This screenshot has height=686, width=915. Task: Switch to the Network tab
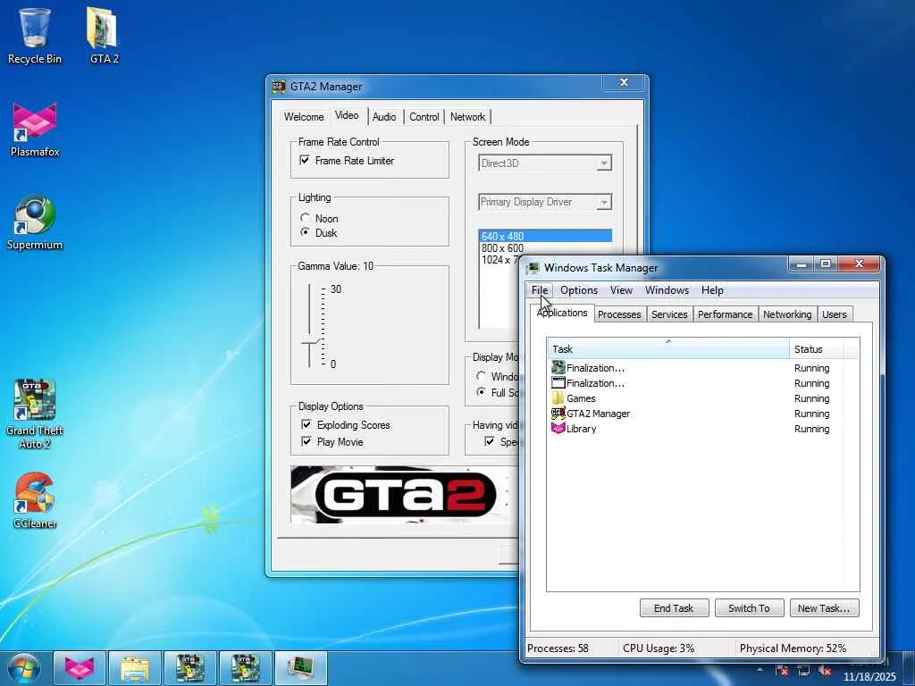(x=467, y=117)
